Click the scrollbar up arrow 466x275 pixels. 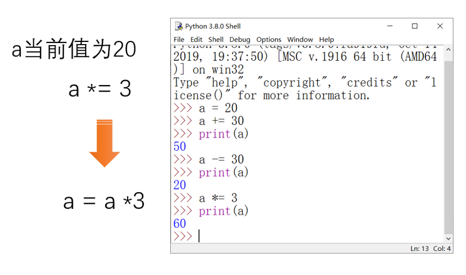tap(448, 50)
